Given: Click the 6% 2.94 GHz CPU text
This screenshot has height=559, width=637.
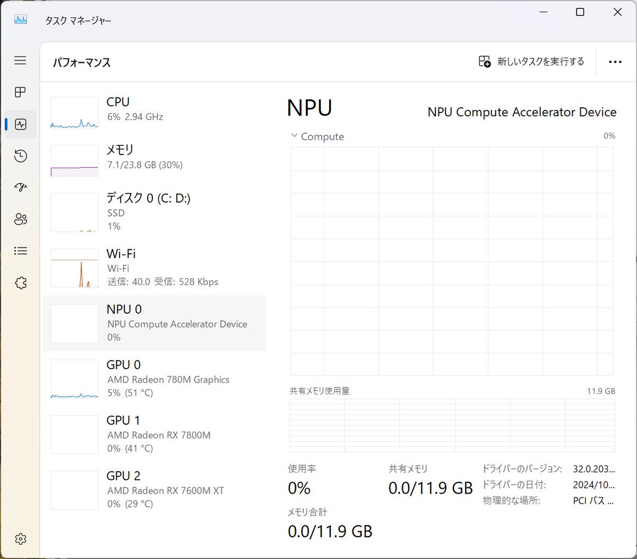Looking at the screenshot, I should tap(135, 117).
